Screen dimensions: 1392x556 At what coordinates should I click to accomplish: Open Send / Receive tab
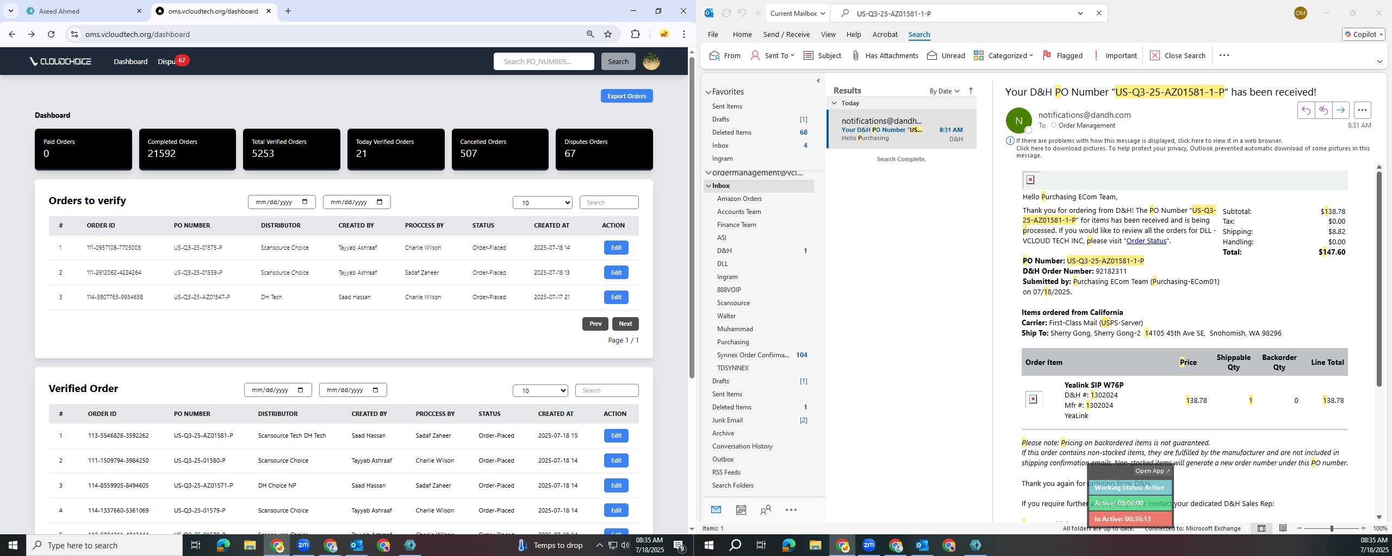pos(786,34)
